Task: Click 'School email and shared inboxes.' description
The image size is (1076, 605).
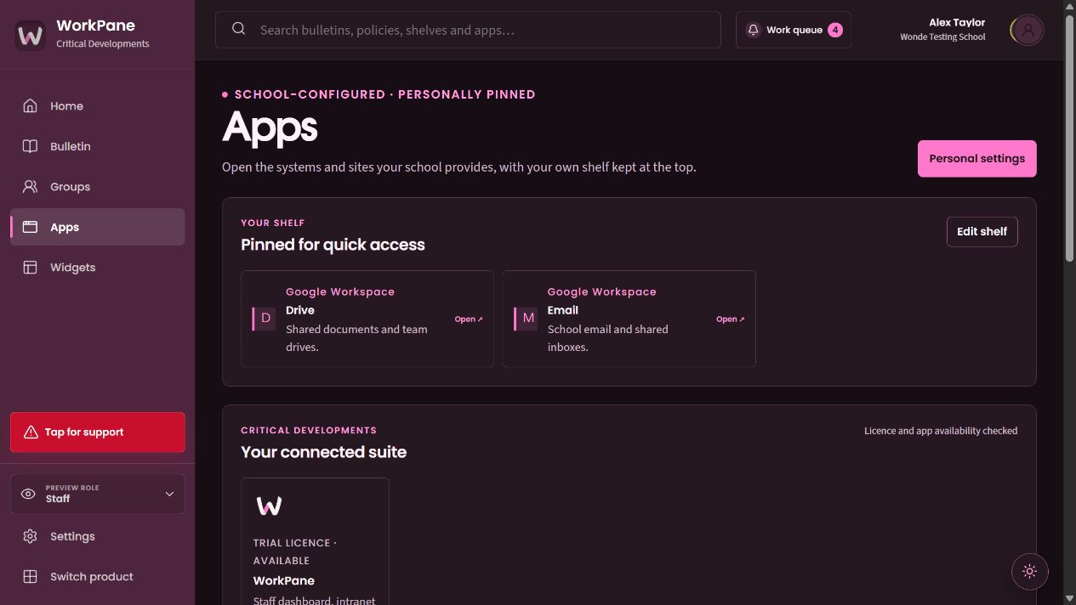Action: point(607,338)
